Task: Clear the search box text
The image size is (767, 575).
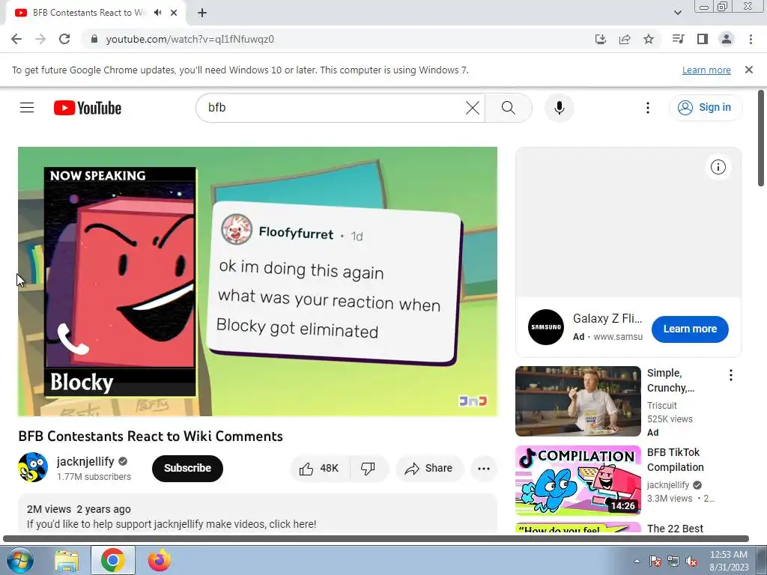Action: (x=472, y=108)
